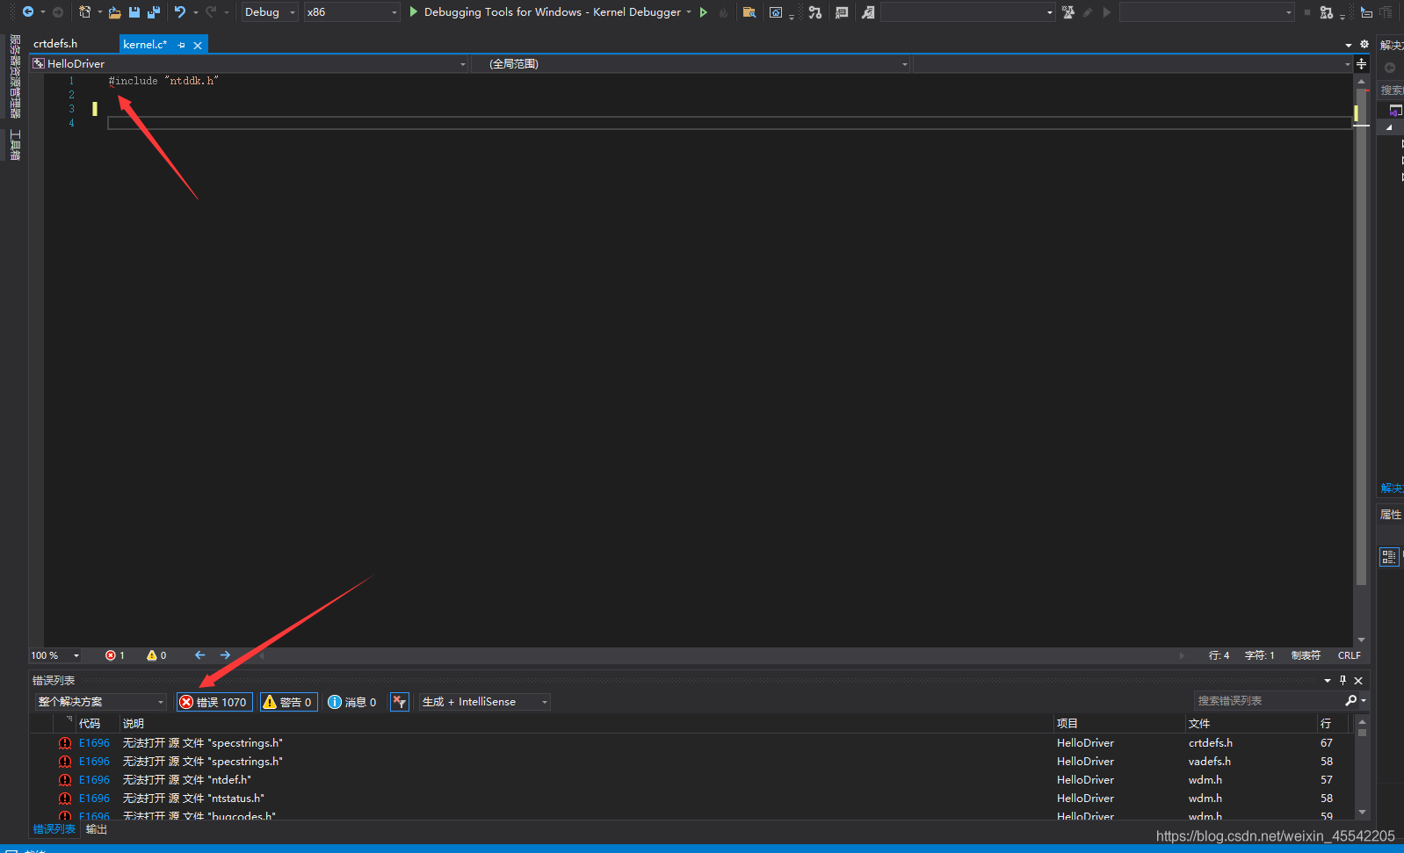Expand the debugger target dropdown arrow
Image resolution: width=1404 pixels, height=853 pixels.
[x=689, y=12]
